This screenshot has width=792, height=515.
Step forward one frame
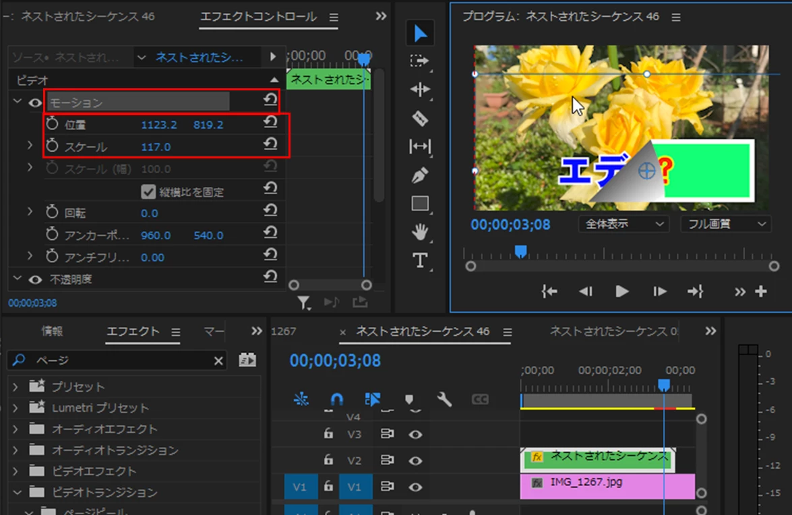point(659,291)
